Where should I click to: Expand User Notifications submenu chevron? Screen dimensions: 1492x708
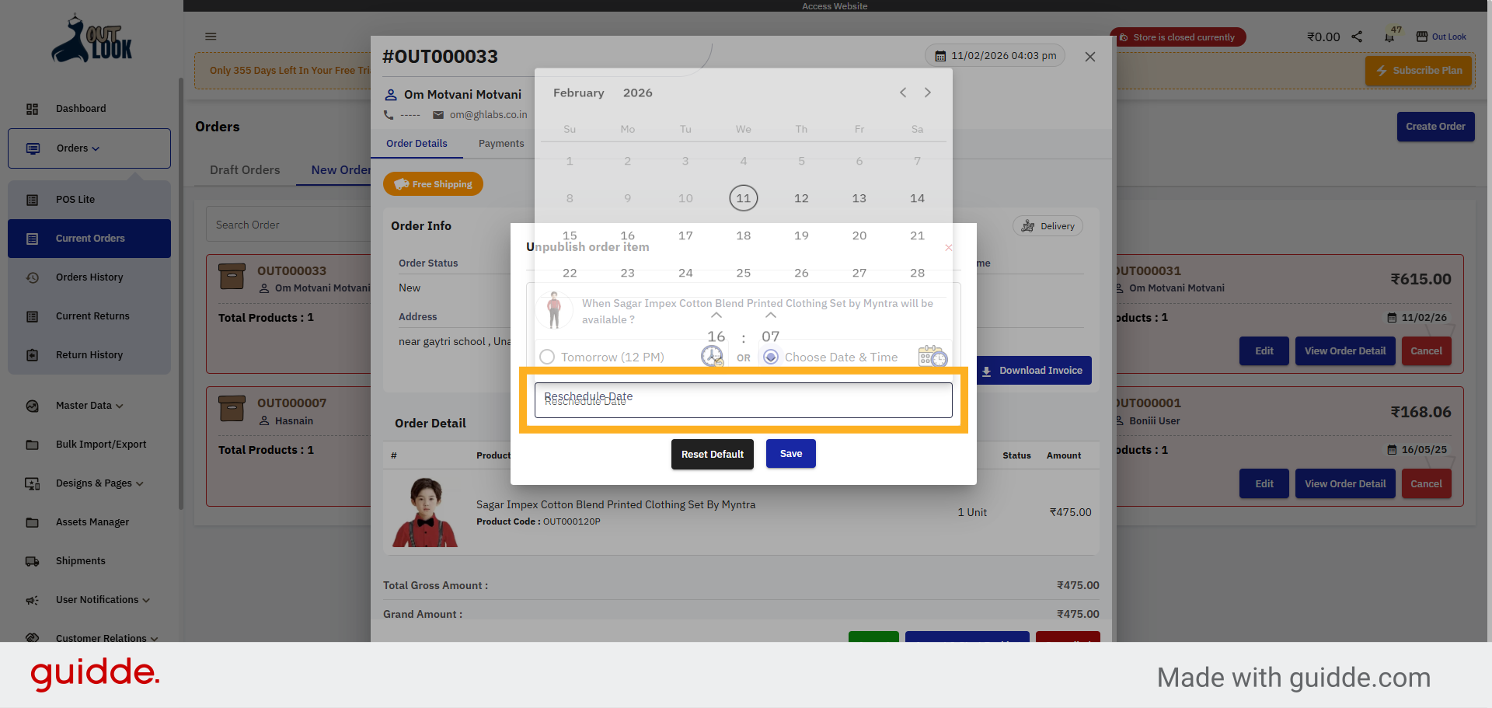(x=146, y=601)
